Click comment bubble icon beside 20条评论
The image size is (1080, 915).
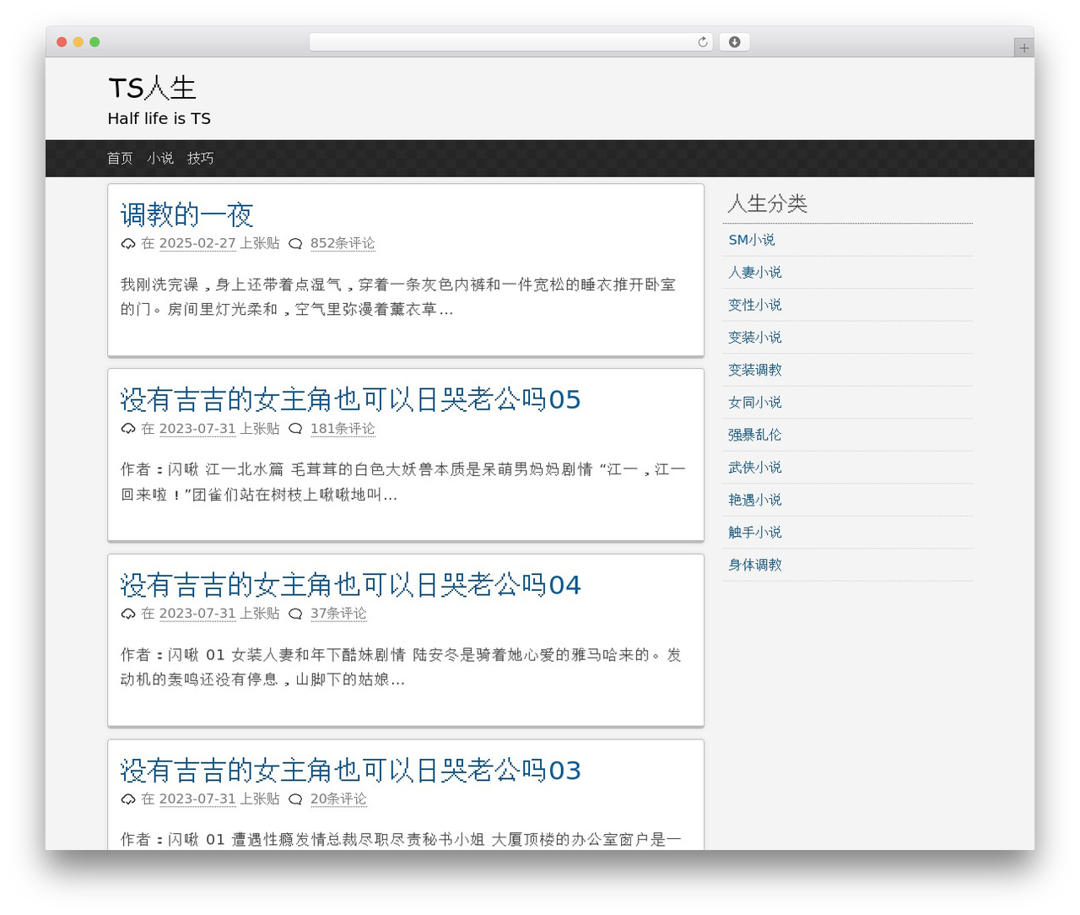(x=295, y=799)
